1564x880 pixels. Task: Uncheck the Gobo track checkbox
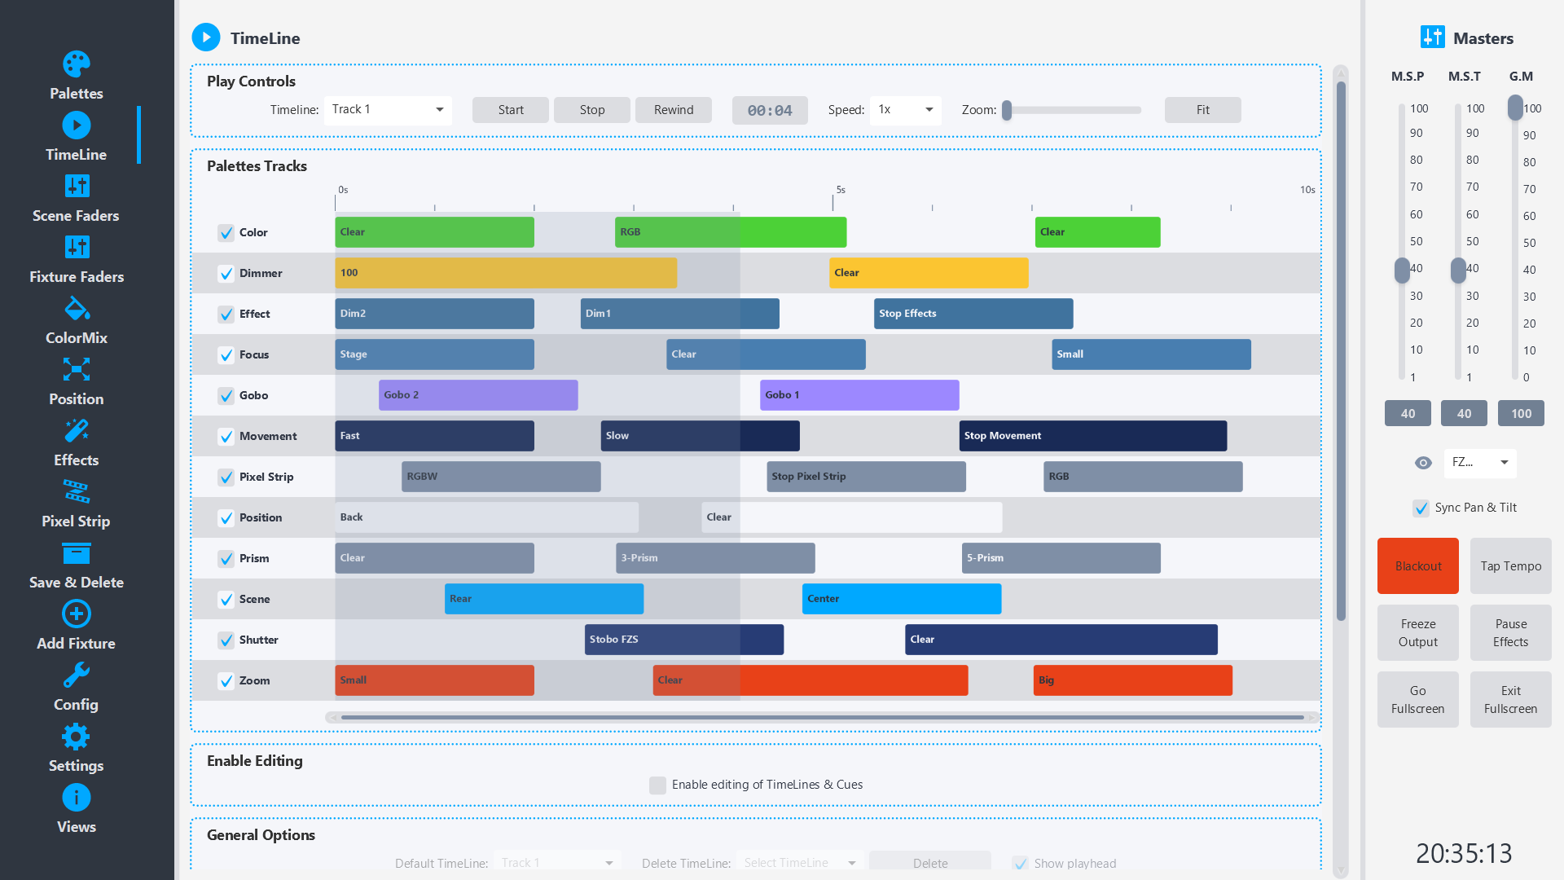click(226, 396)
